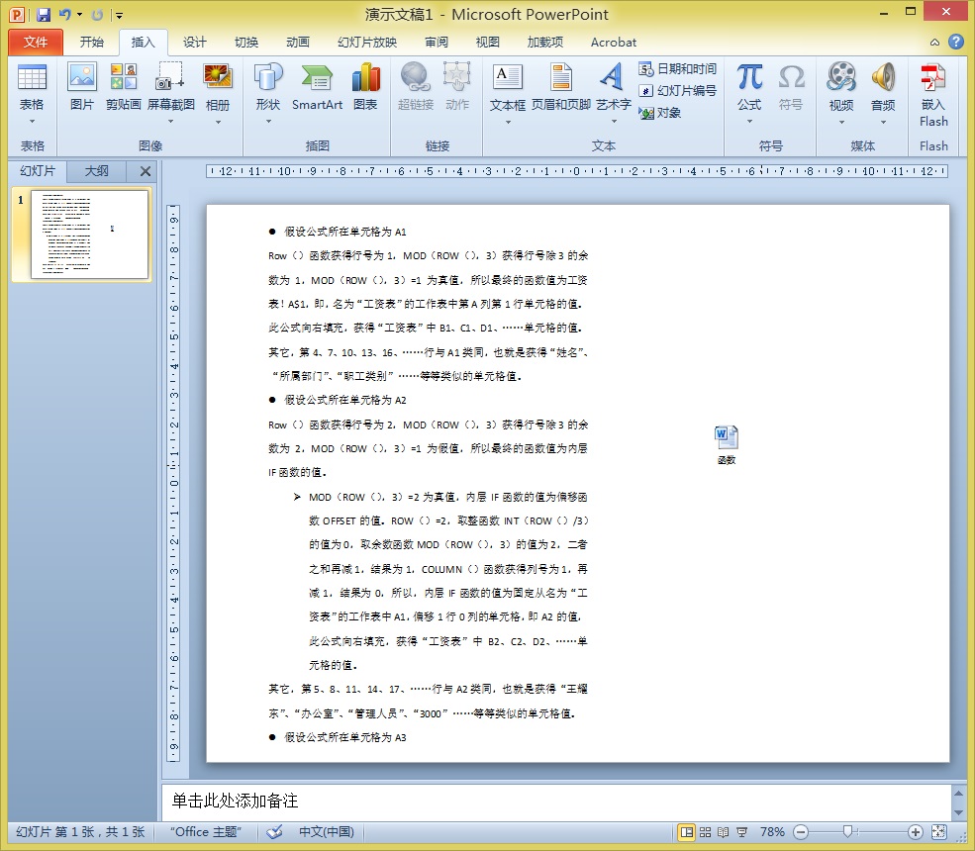Open the 文件 menu
This screenshot has height=851, width=975.
point(35,43)
